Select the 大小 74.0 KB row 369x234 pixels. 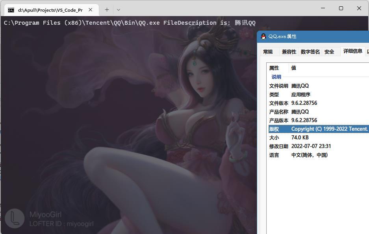[x=319, y=137]
